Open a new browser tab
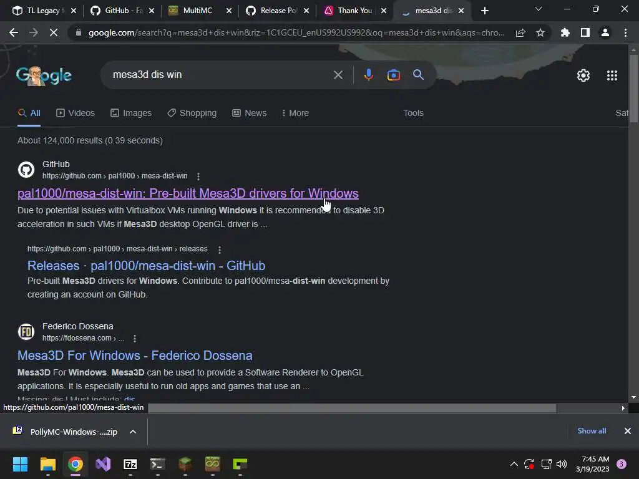This screenshot has width=639, height=479. [x=484, y=11]
